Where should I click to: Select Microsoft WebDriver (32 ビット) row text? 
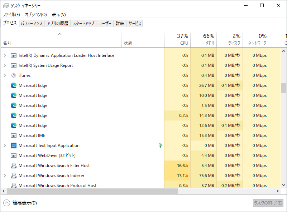(x=47, y=156)
